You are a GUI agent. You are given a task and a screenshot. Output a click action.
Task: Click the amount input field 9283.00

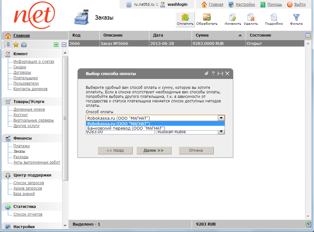(120, 132)
